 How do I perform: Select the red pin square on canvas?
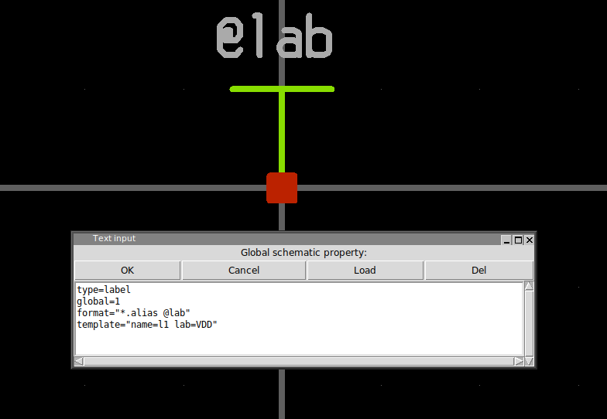[282, 188]
